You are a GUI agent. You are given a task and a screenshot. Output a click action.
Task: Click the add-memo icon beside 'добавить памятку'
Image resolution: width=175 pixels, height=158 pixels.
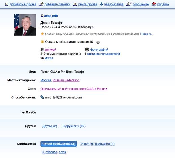[x=41, y=4]
